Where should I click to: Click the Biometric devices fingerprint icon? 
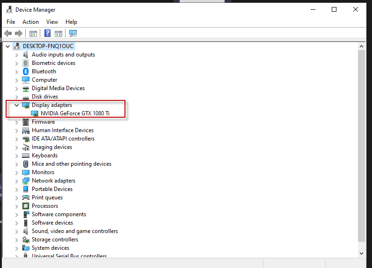coord(26,63)
